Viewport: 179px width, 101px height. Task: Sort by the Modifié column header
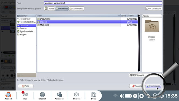[132, 15]
